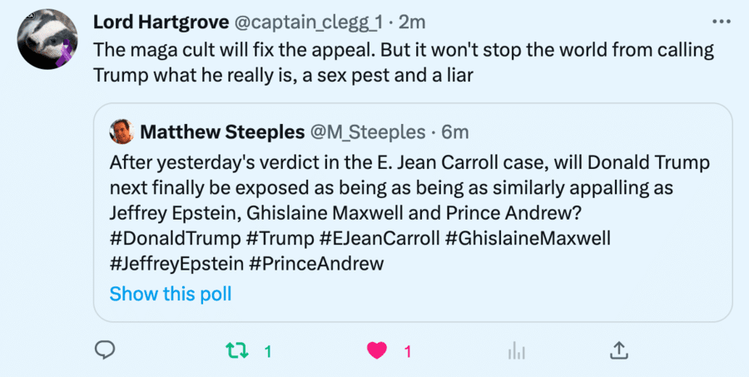Open Matthew Steeples' small profile picture

(x=122, y=131)
